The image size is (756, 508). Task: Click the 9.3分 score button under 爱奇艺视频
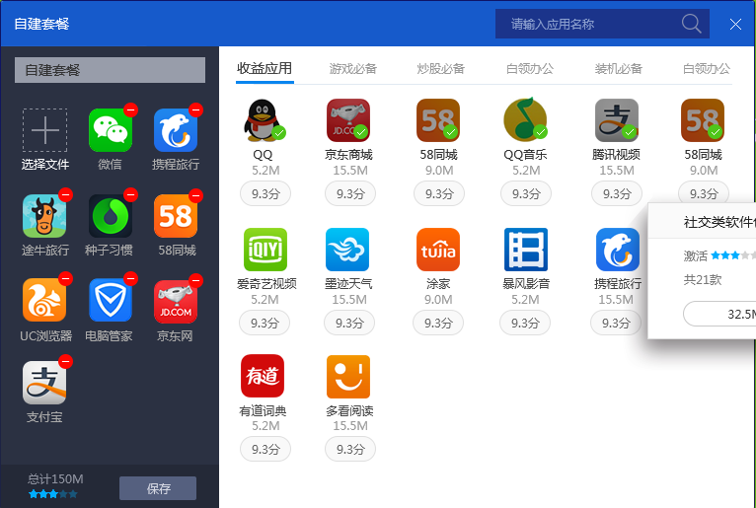[265, 323]
